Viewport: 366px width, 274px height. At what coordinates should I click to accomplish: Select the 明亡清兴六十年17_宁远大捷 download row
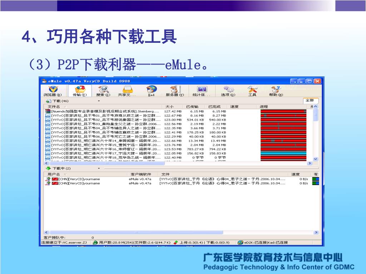[x=175, y=153]
